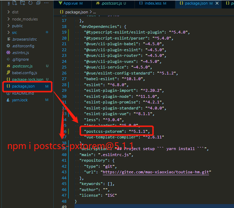The width and height of the screenshot is (234, 208).
Task: Click the "@vue/cli-plugin-router" entry
Action: click(125, 55)
